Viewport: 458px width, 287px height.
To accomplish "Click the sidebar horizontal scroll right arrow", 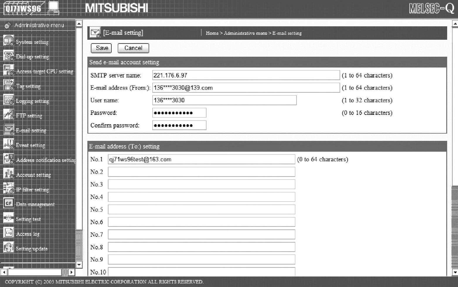I will (71, 272).
